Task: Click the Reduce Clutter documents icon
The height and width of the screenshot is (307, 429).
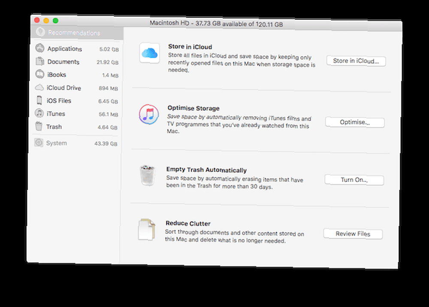Action: click(x=147, y=229)
